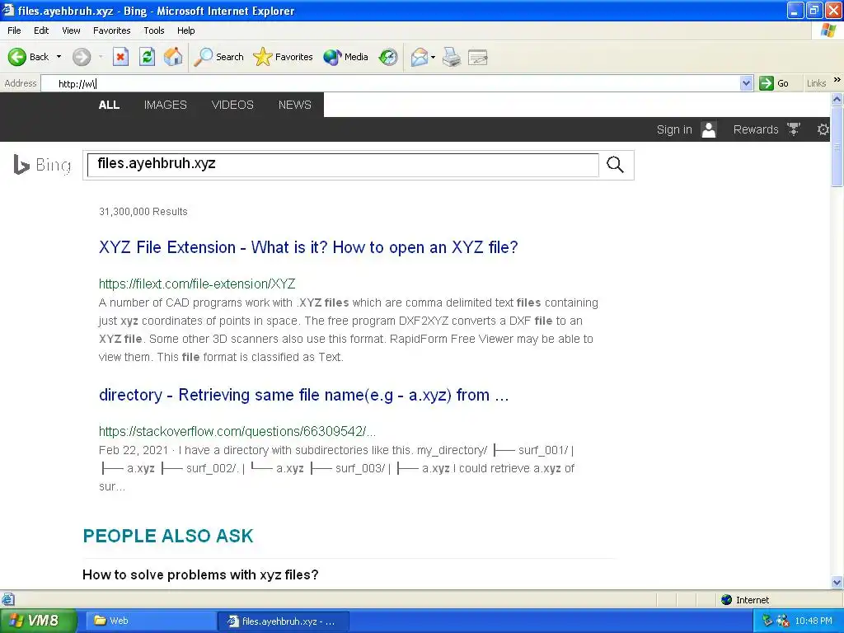Click the vertical scrollbar thumb
This screenshot has width=844, height=633.
pos(837,147)
